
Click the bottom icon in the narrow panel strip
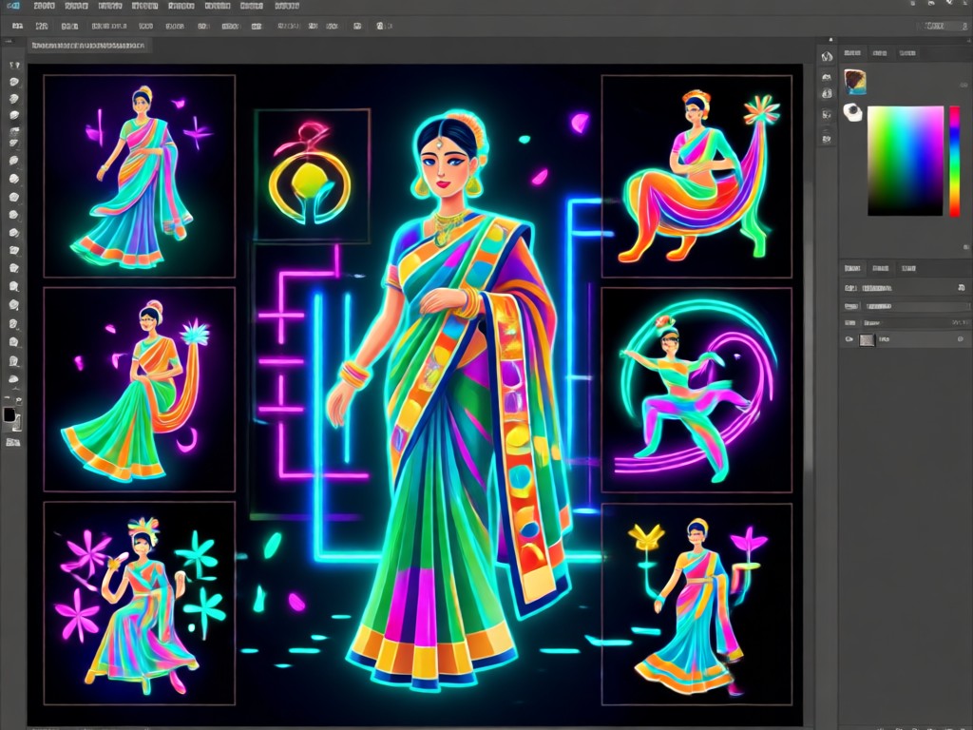coord(827,139)
